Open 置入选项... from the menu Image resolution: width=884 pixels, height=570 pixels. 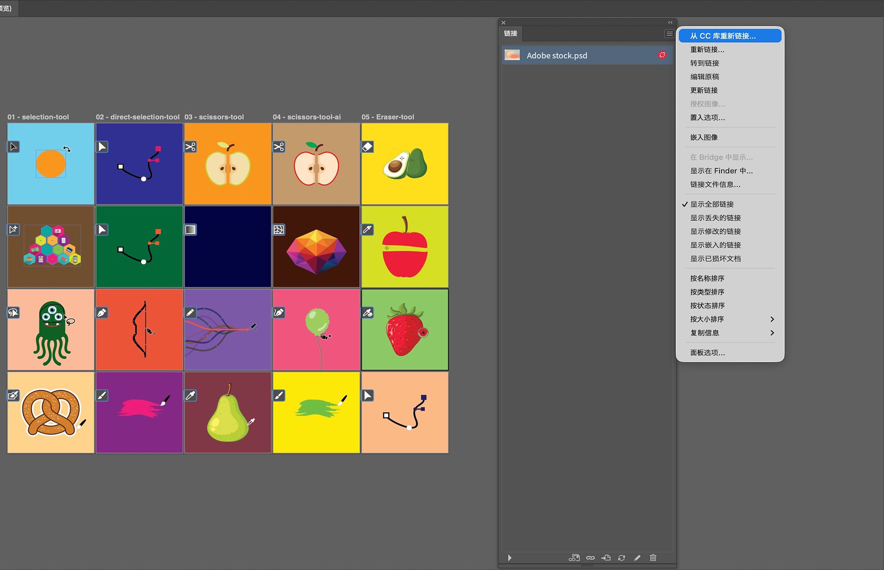[730, 118]
